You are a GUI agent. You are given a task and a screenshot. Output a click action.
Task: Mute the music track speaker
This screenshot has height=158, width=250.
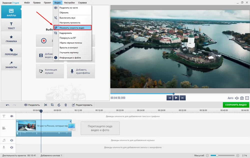(x=12, y=140)
